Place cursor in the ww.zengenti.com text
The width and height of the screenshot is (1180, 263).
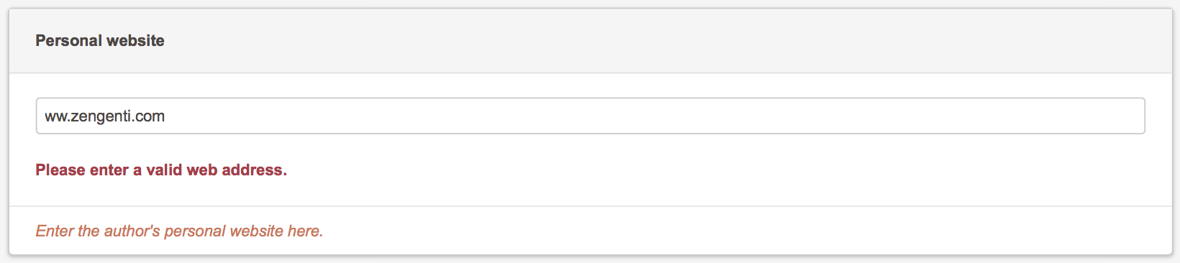coord(105,116)
